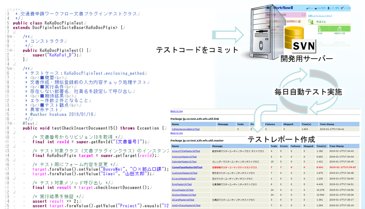Open the GrpAsgnMasterUtilTest link
Image resolution: width=365 pixels, height=209 pixels.
pos(184,195)
